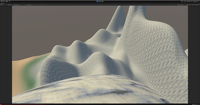Toggle Gizmos in Game view
Screen dimensions: 200x105
197,5
